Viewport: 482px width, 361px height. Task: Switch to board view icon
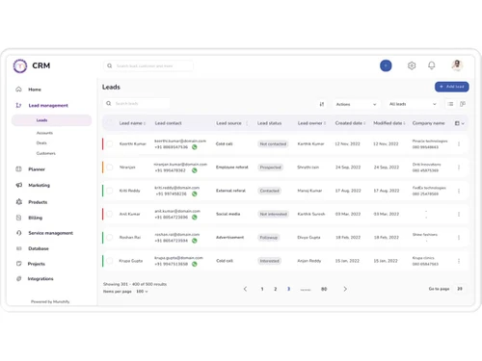(x=463, y=104)
